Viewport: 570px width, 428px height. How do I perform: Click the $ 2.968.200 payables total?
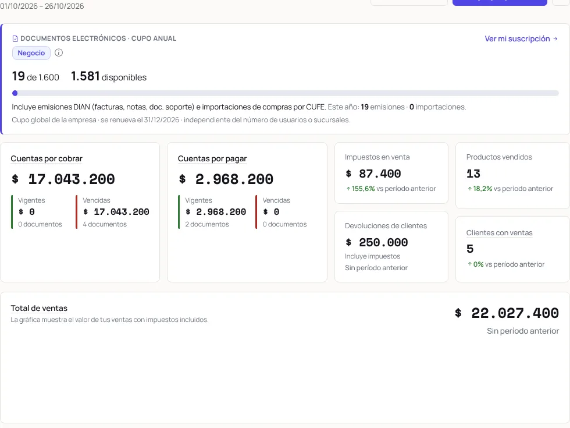(226, 179)
